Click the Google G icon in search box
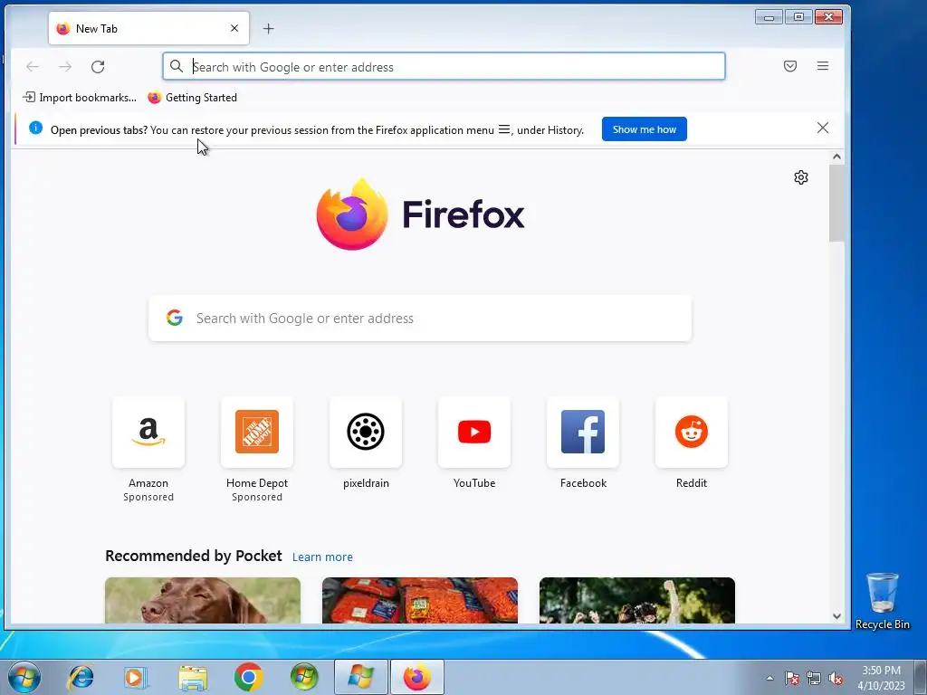The image size is (927, 695). (x=175, y=318)
